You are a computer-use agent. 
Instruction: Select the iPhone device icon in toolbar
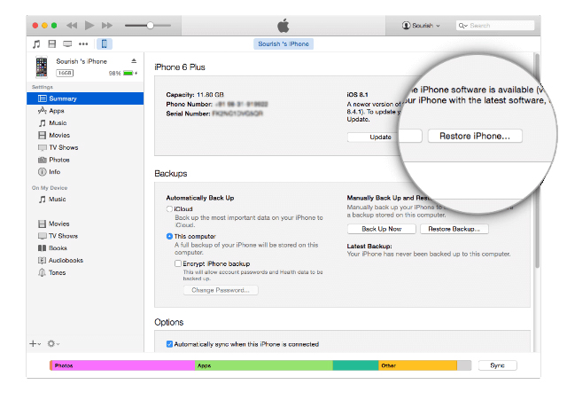coord(105,43)
